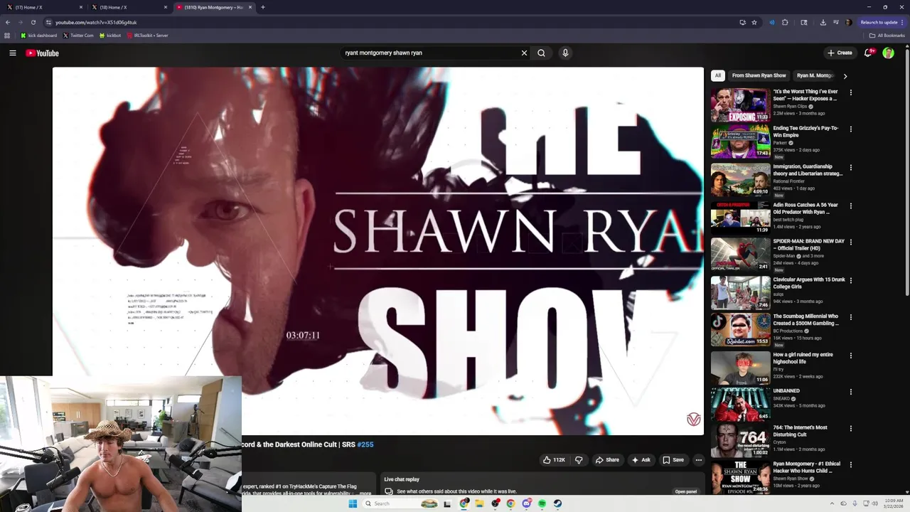910x512 pixels.
Task: Open Steam from the taskbar
Action: point(557,503)
